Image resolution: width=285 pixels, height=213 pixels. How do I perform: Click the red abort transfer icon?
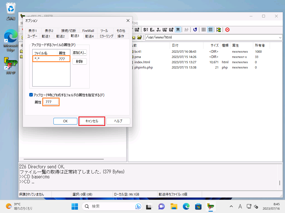(x=227, y=30)
